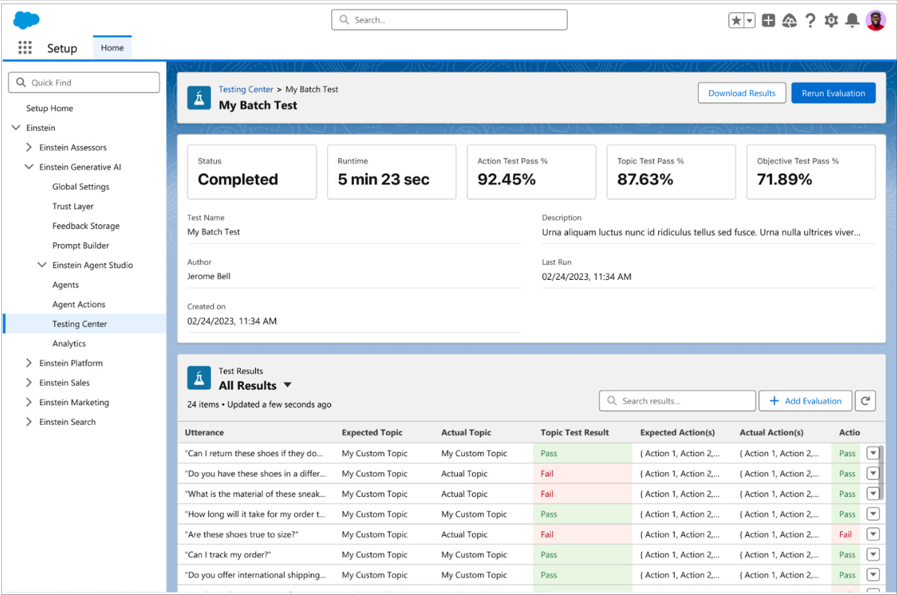Open the App Launcher grid icon

pyautogui.click(x=25, y=48)
